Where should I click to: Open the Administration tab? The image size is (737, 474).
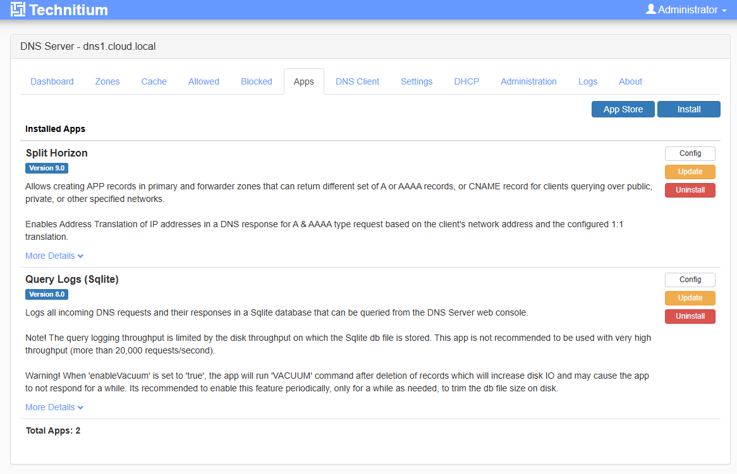528,81
